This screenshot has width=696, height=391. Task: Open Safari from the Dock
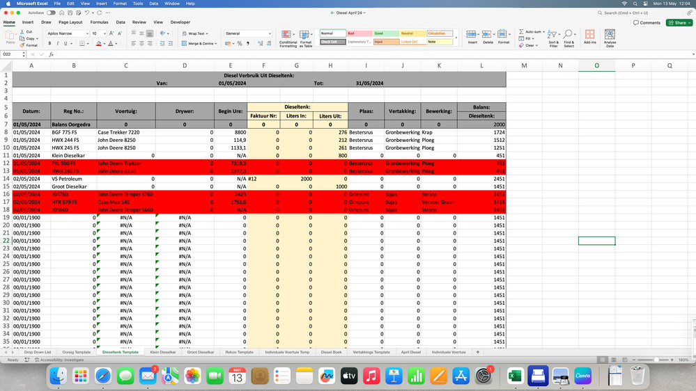103,376
